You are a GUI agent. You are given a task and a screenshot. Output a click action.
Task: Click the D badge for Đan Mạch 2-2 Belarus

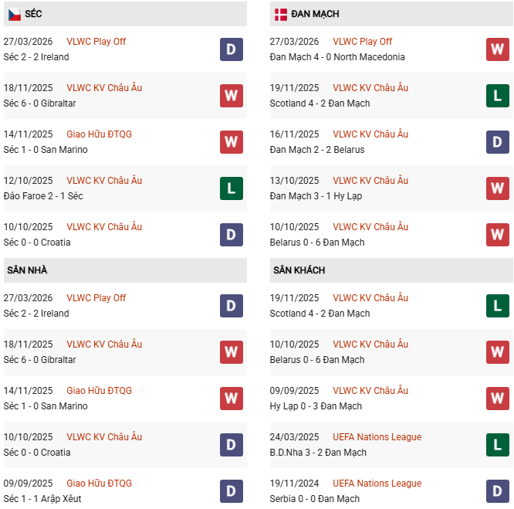tap(498, 142)
